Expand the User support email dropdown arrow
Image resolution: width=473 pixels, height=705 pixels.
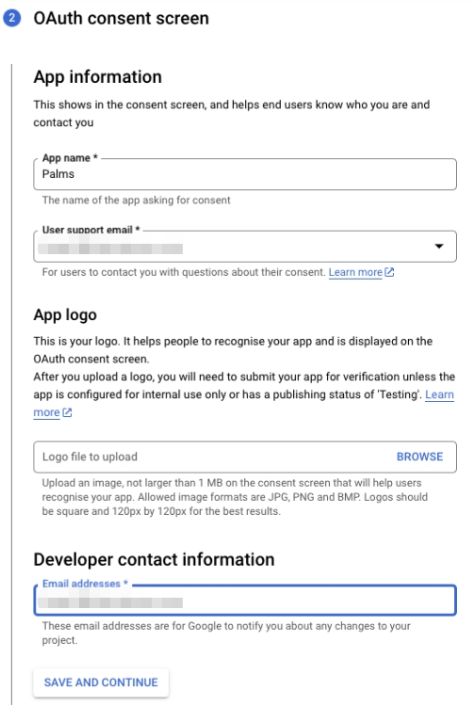coord(439,246)
